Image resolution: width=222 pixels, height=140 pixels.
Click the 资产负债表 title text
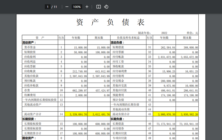tap(110, 22)
